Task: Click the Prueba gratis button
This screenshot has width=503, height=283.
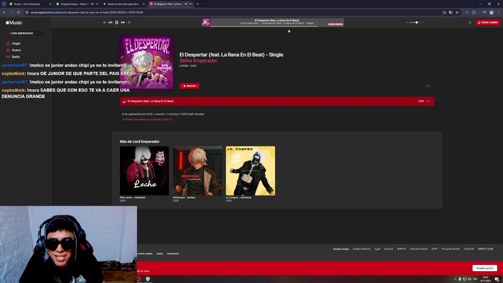Action: click(485, 268)
